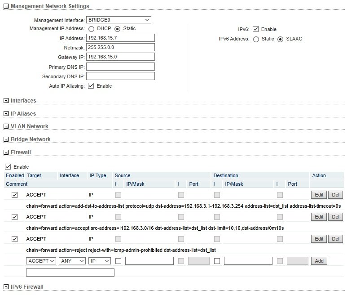Toggle the Firewall Enable checkbox
The width and height of the screenshot is (347, 295).
pyautogui.click(x=8, y=167)
